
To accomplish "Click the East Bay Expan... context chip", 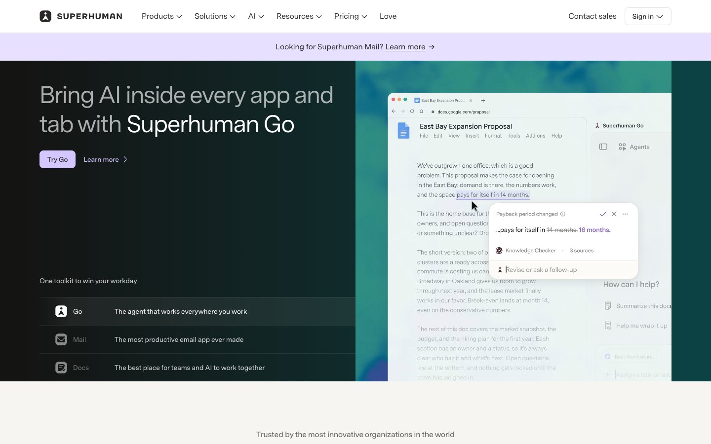I will 631,357.
